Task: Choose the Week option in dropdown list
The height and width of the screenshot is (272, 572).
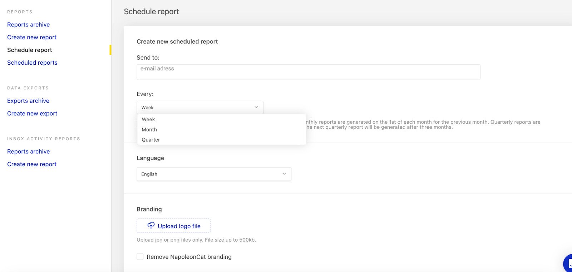Action: tap(222, 119)
